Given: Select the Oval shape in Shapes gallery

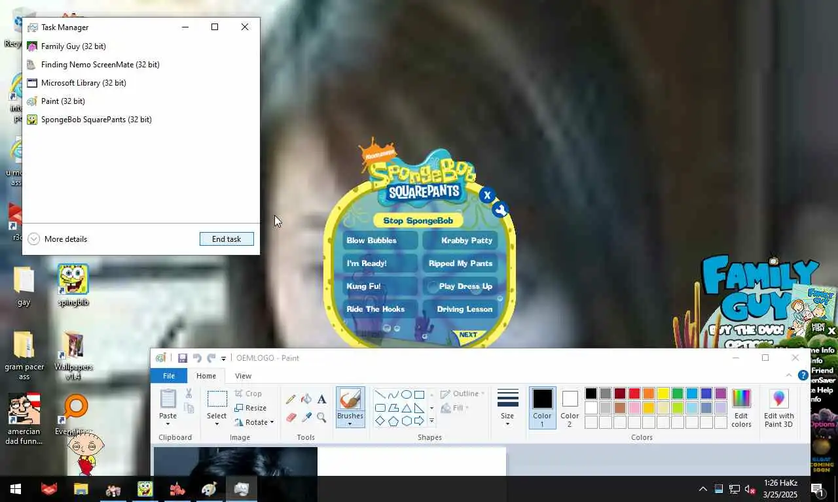Looking at the screenshot, I should (406, 395).
